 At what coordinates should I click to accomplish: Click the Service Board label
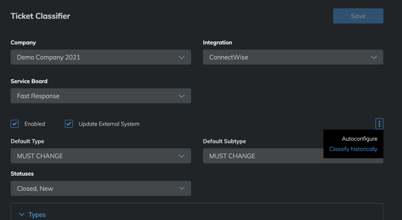29,81
